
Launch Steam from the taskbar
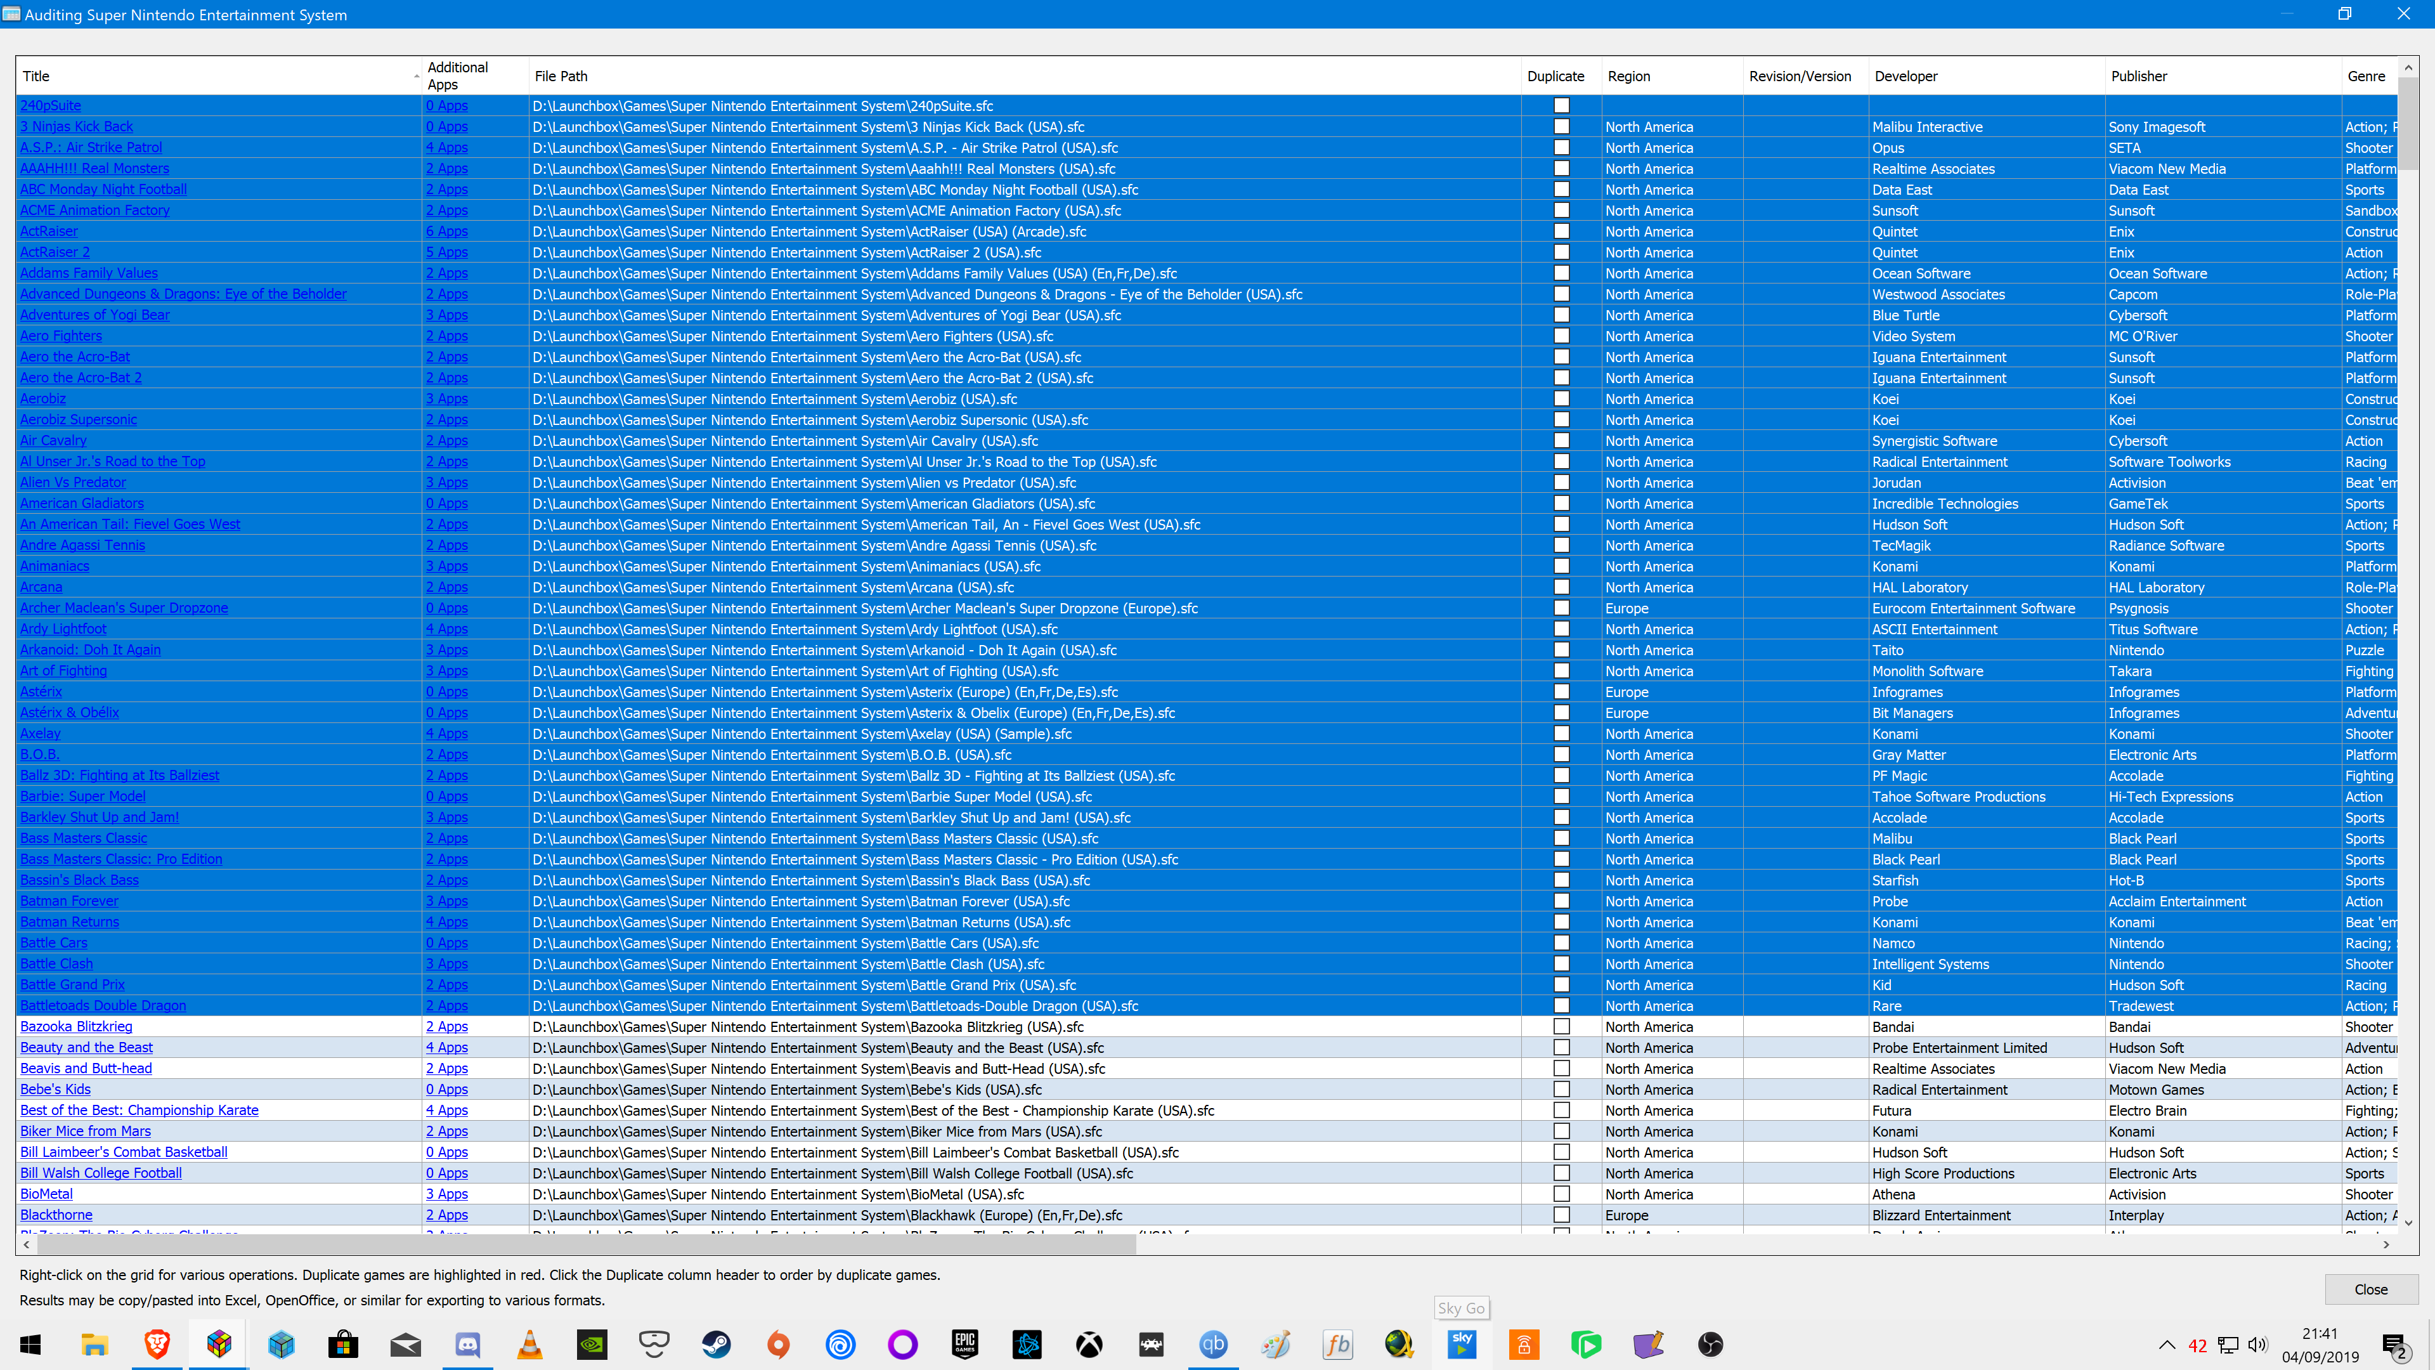point(715,1343)
